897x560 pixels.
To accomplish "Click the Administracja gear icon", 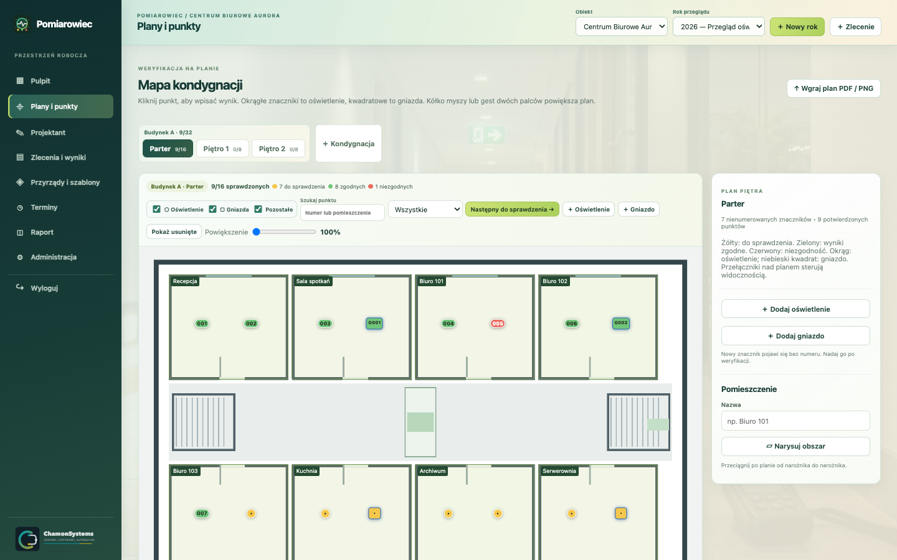I will pos(20,257).
